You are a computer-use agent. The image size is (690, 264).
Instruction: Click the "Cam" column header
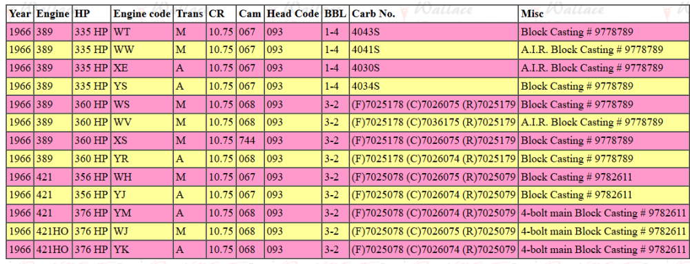(250, 14)
